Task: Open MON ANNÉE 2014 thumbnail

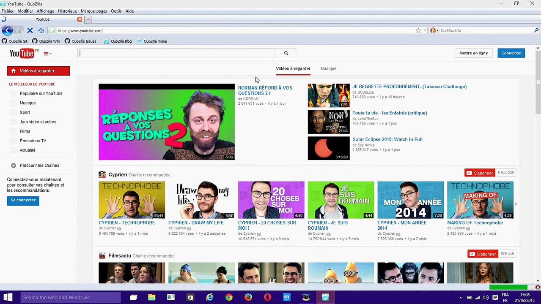Action: (x=410, y=200)
